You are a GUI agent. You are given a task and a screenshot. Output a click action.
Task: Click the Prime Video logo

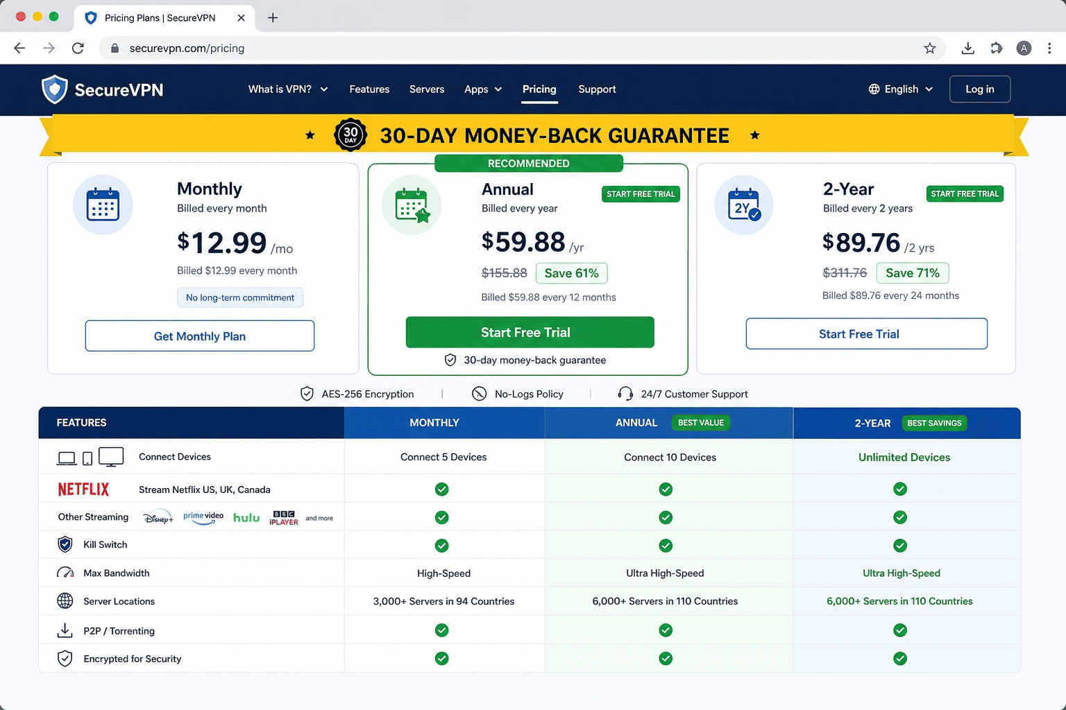[x=203, y=517]
